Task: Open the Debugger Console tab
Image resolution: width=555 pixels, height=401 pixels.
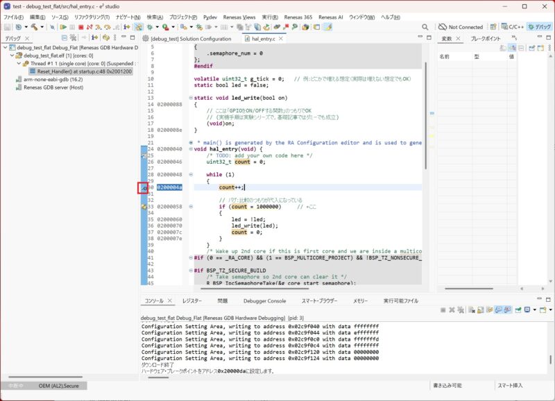Action: tap(264, 301)
